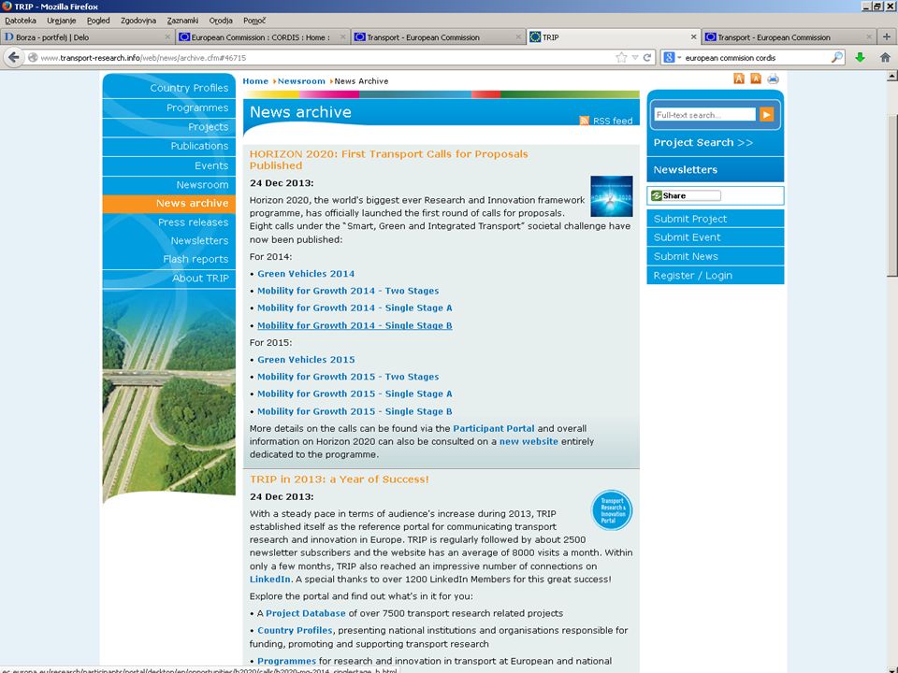Image resolution: width=898 pixels, height=673 pixels.
Task: Open Events in sidebar
Action: 211,165
